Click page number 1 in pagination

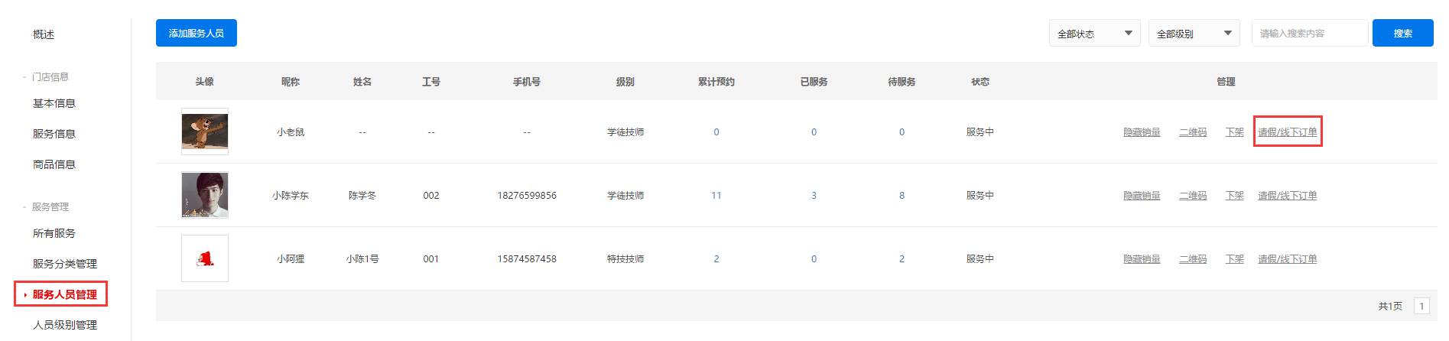click(x=1421, y=306)
